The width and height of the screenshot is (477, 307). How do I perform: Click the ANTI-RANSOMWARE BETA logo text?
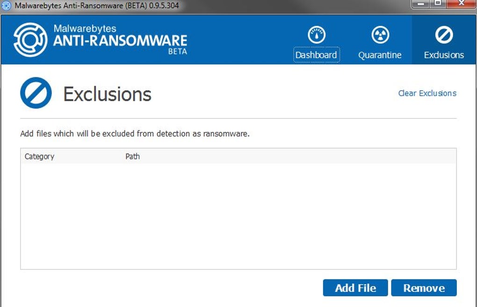click(120, 41)
